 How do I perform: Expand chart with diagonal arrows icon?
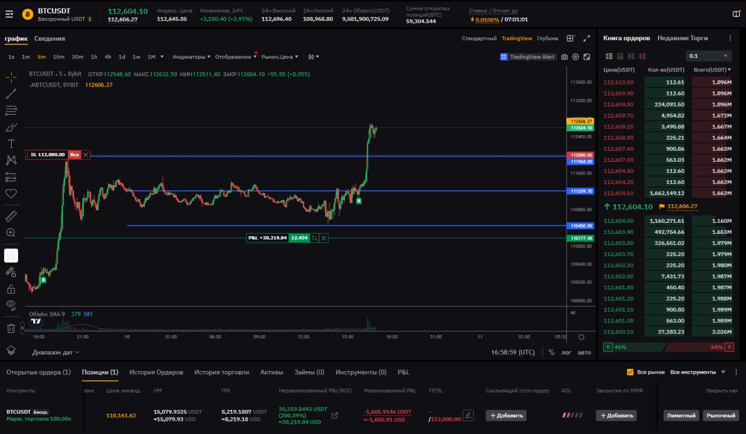(587, 38)
